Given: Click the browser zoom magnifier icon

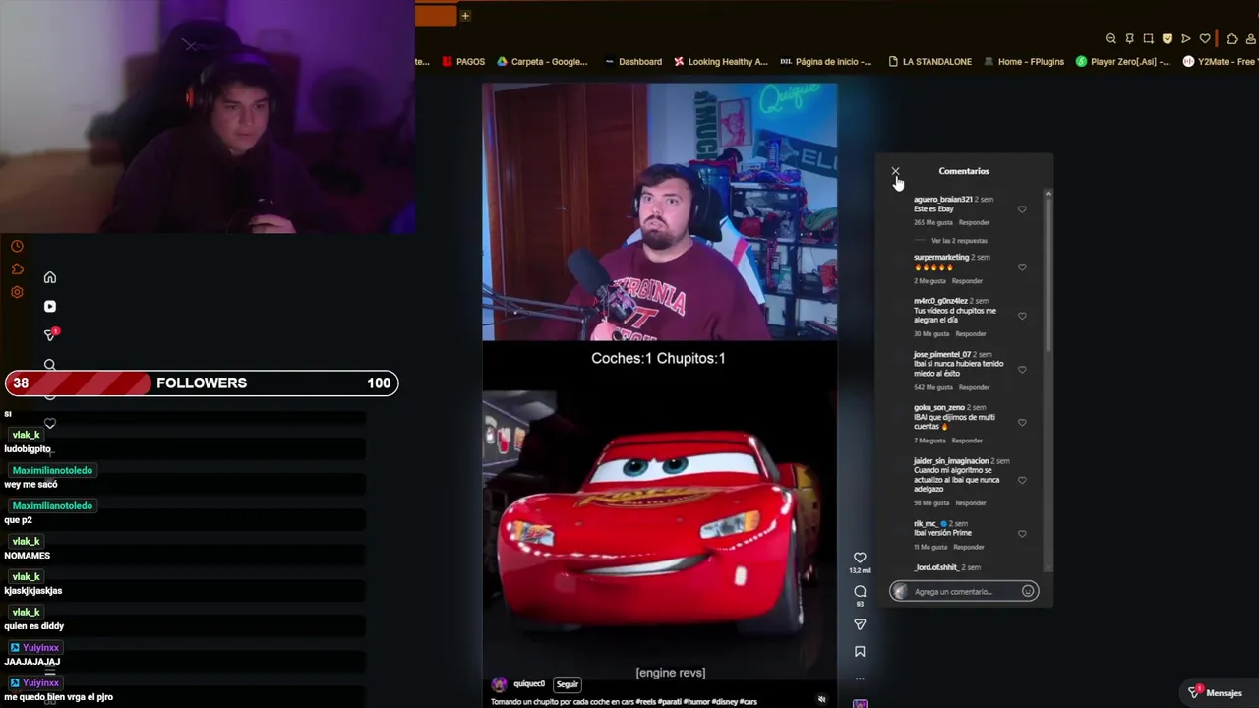Looking at the screenshot, I should (1110, 39).
